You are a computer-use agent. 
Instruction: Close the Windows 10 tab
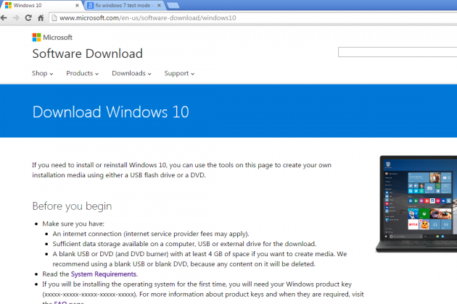click(x=77, y=5)
